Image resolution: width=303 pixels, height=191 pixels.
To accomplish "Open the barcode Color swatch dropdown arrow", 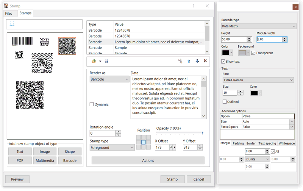I will [231, 53].
